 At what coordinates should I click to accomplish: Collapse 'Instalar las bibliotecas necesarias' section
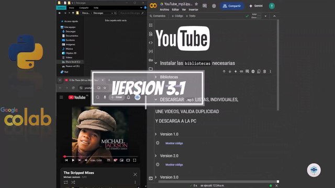[x=156, y=63]
